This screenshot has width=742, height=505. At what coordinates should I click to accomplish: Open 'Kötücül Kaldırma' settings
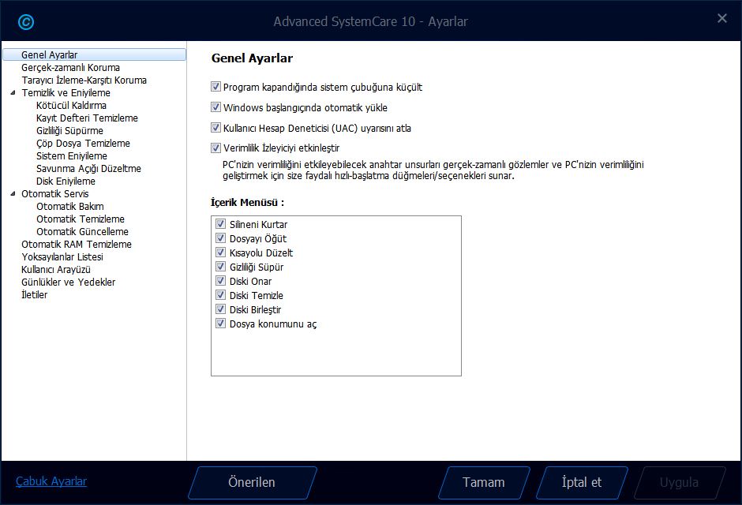click(x=72, y=106)
